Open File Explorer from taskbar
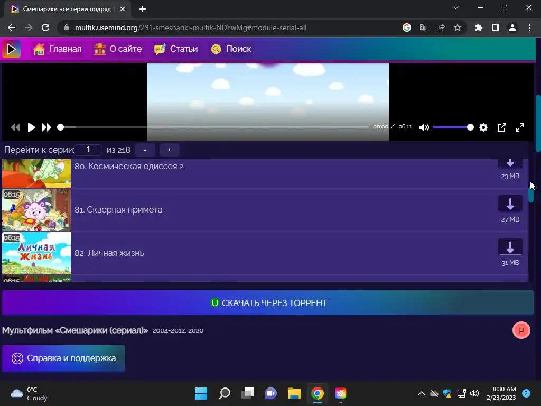 [294, 393]
